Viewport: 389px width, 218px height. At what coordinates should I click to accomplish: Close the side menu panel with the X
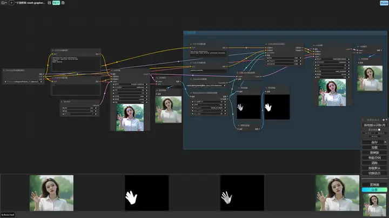pos(386,119)
